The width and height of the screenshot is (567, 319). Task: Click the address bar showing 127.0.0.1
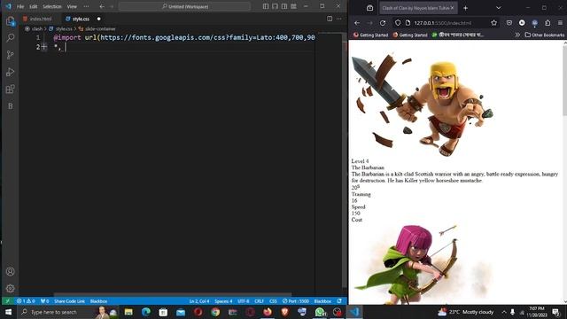[446, 23]
